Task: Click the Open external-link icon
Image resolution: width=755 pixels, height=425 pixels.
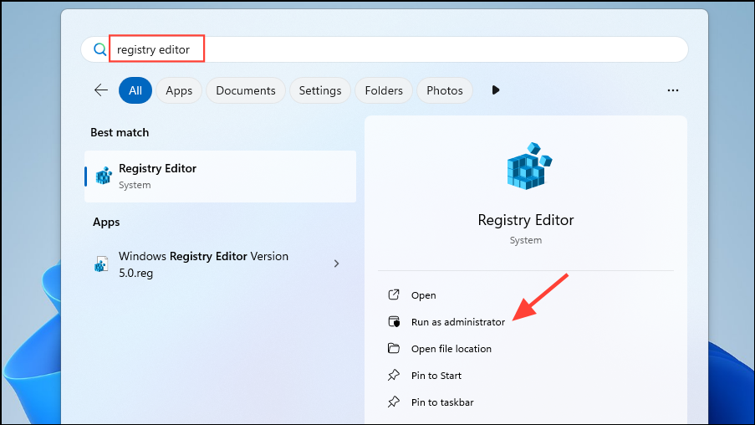Action: (x=394, y=294)
